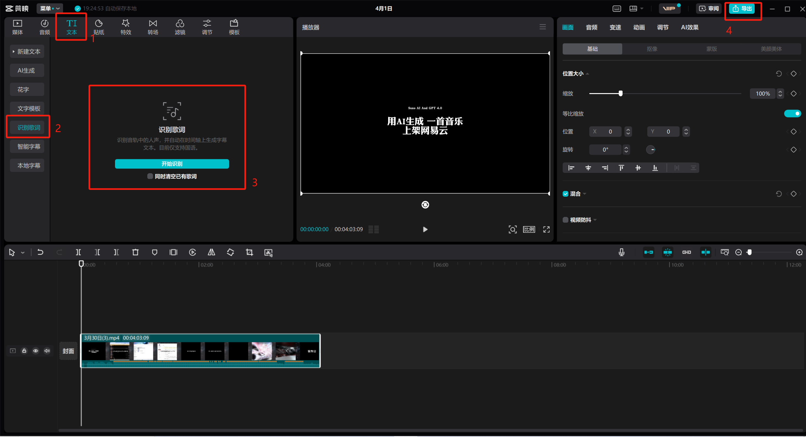Open the 滤镜 filters tab

tap(180, 27)
